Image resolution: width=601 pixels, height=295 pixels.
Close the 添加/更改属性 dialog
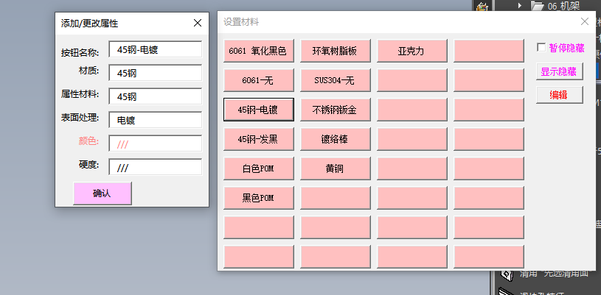point(198,23)
